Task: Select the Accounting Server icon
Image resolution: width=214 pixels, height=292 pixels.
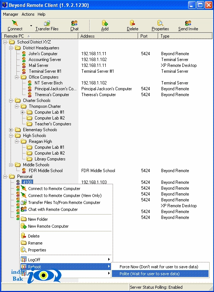Action: [x=24, y=60]
